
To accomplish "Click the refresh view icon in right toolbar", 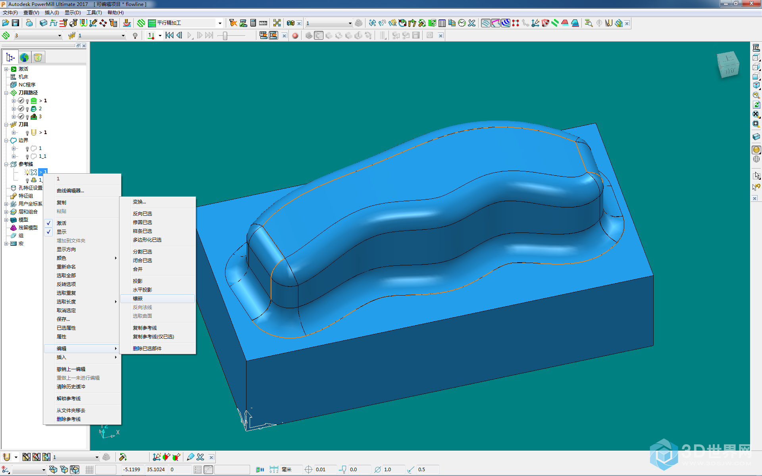I will [756, 105].
